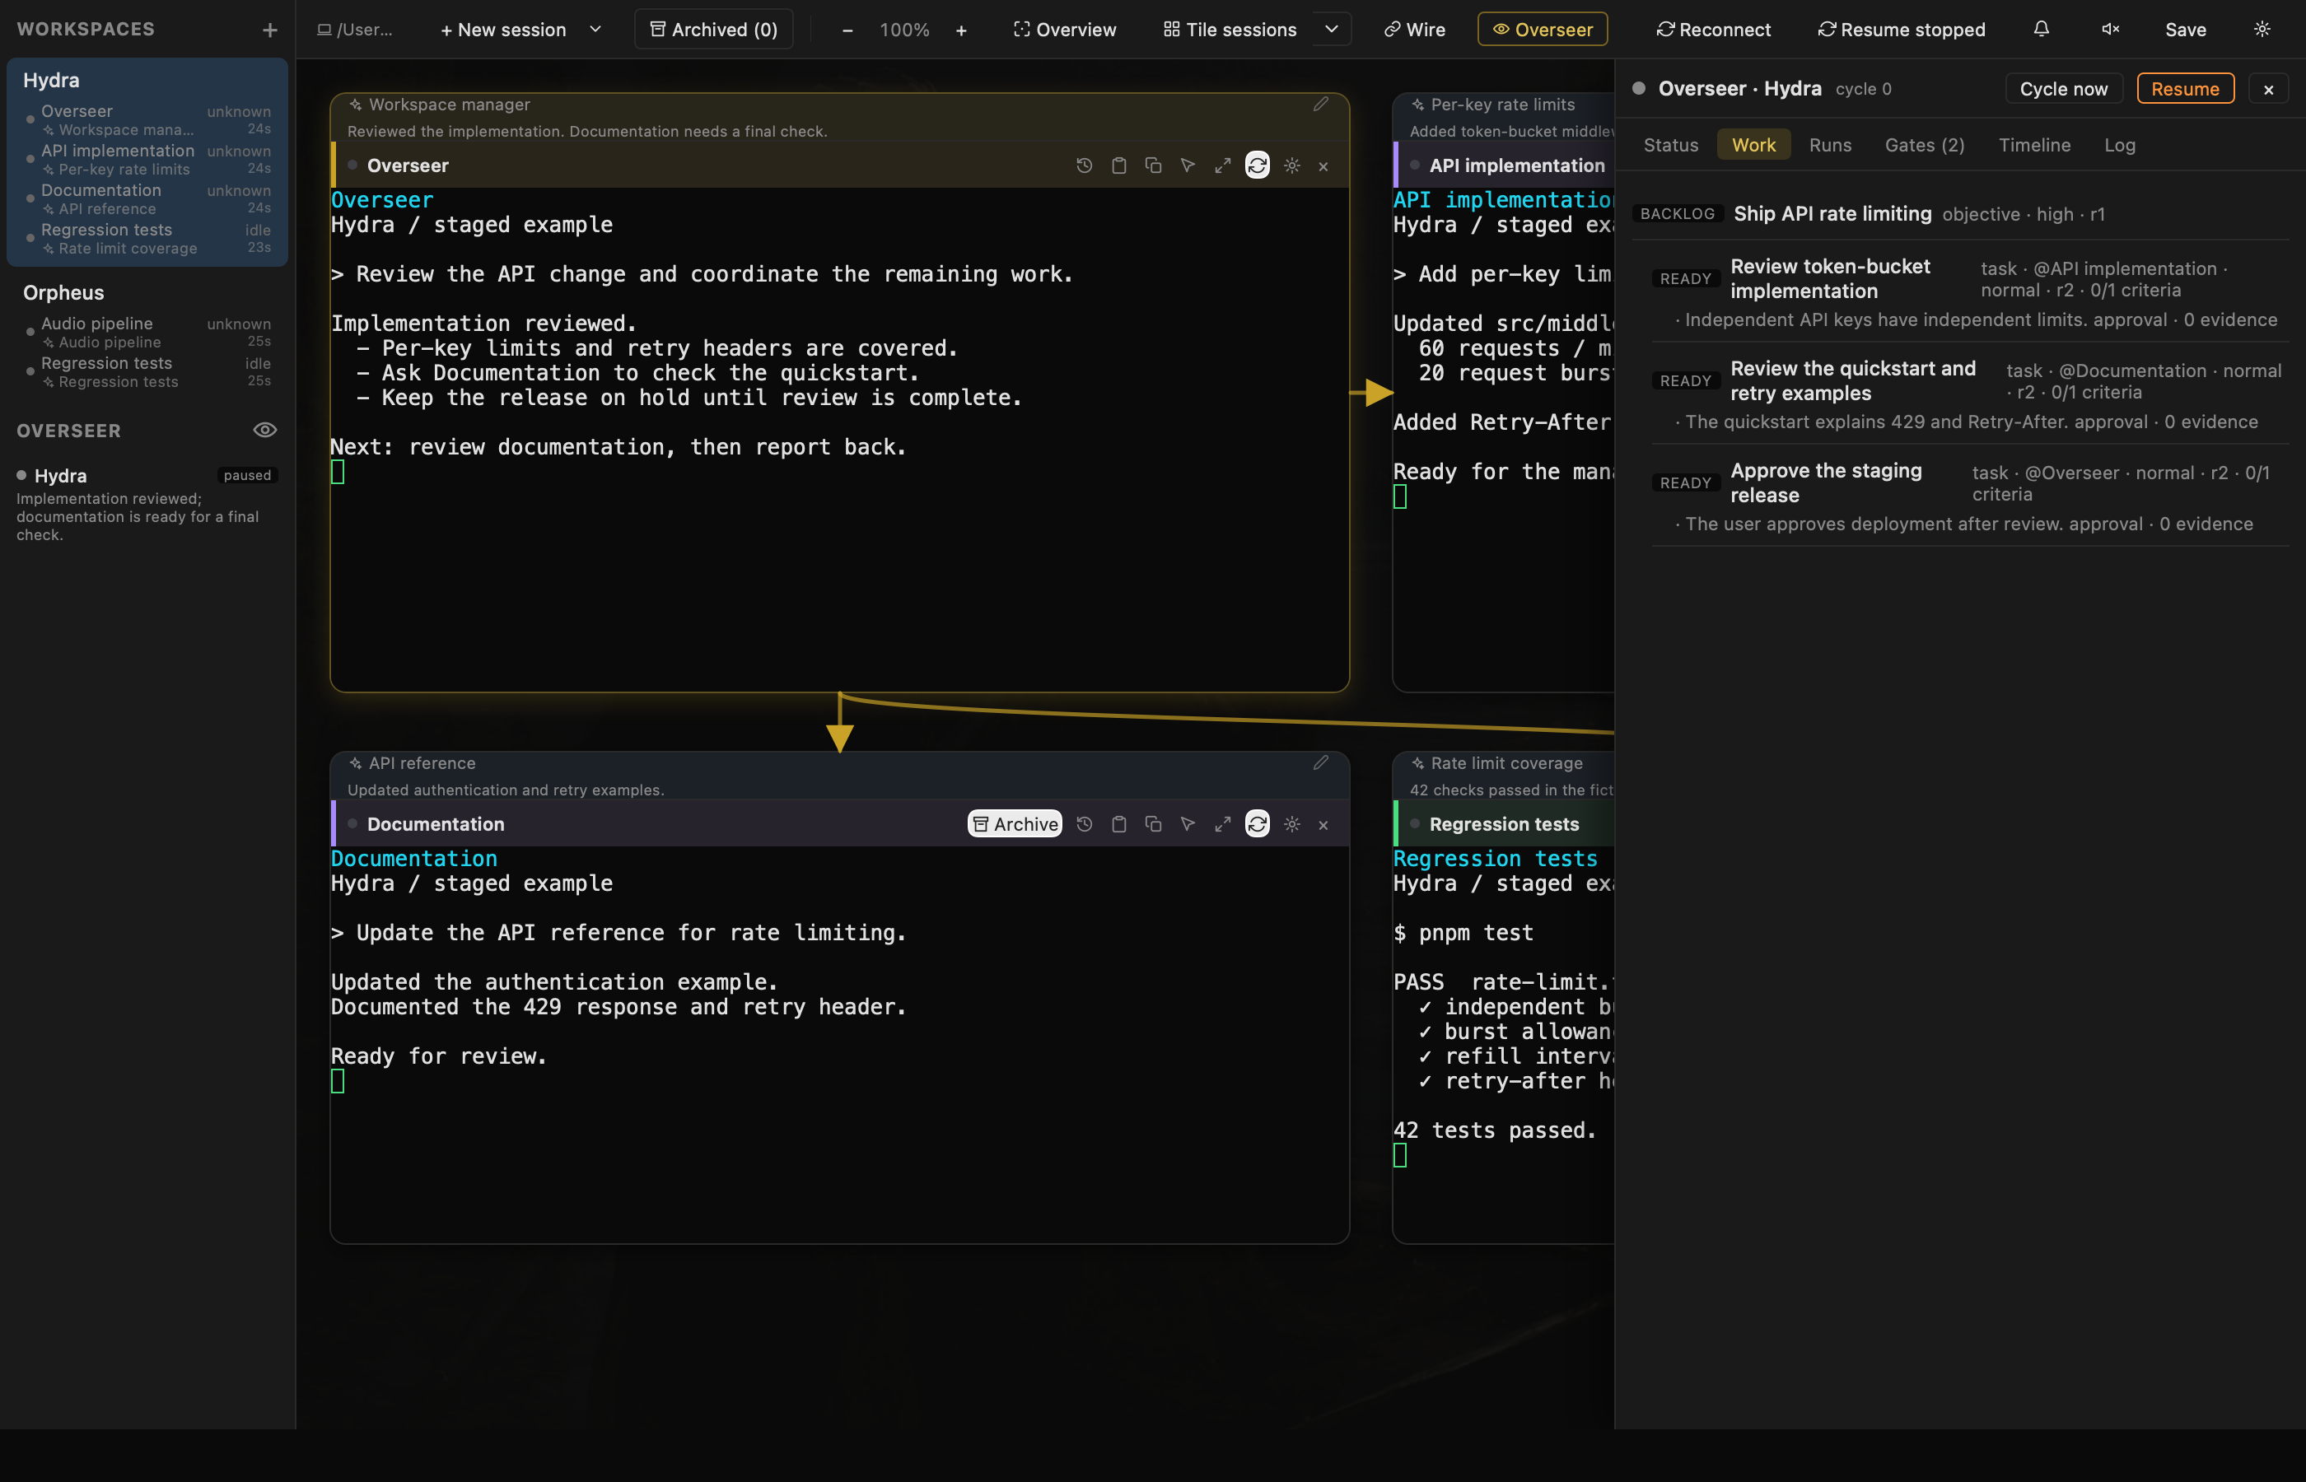Click Cycle now in the Overseer panel
2306x1482 pixels.
(2064, 89)
